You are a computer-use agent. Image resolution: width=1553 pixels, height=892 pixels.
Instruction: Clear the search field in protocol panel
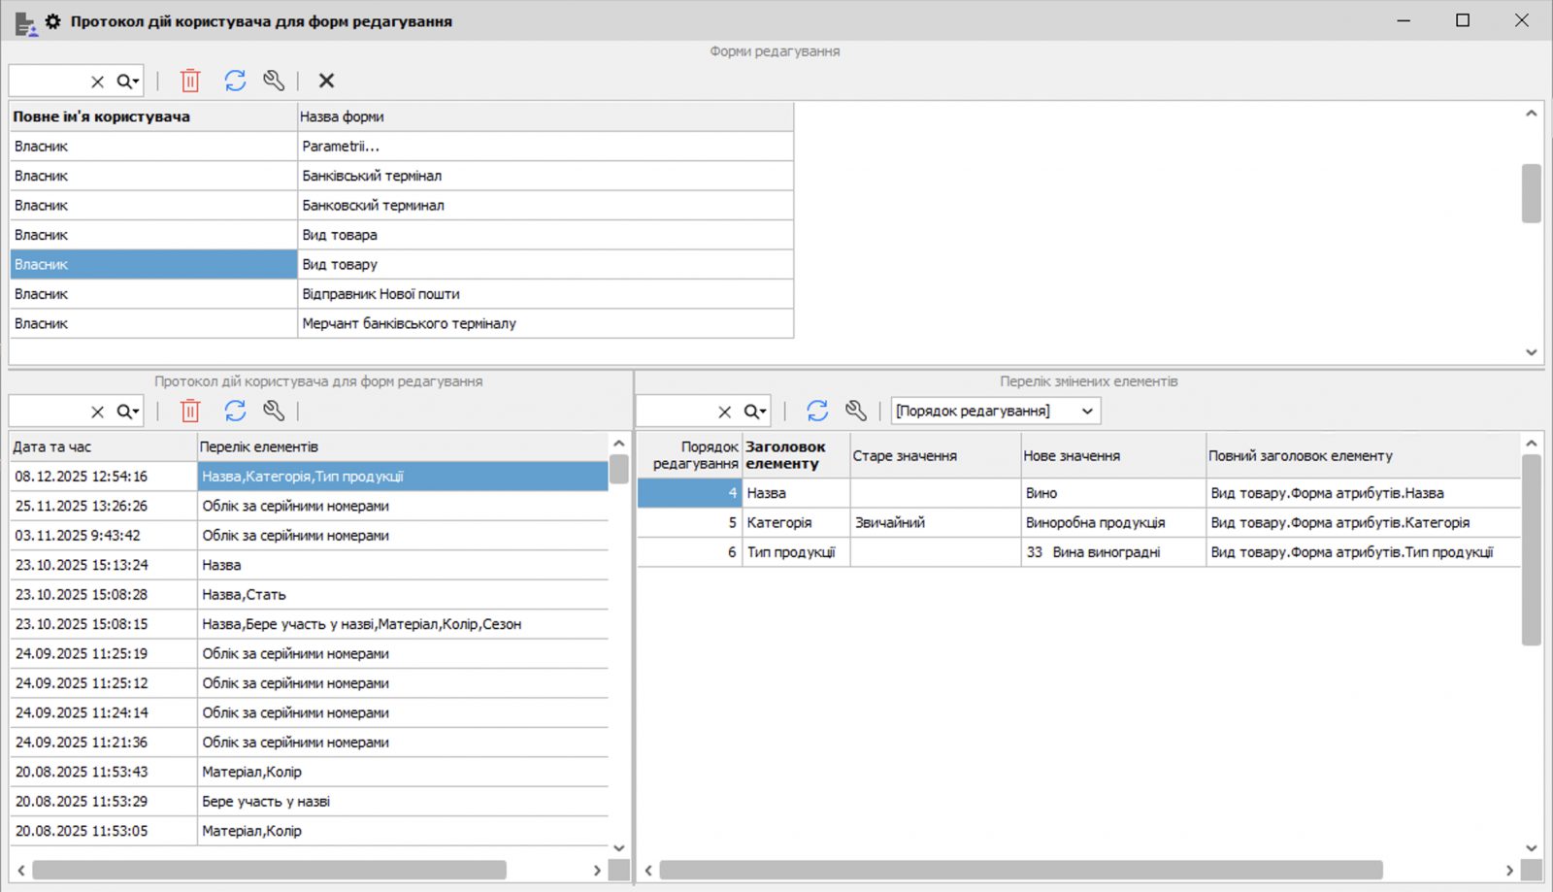(97, 412)
